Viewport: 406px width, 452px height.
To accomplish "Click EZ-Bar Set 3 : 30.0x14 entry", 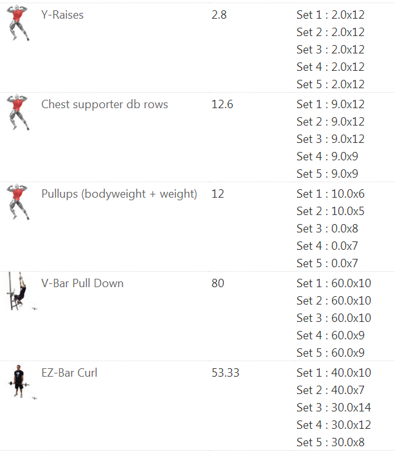I will 334,408.
